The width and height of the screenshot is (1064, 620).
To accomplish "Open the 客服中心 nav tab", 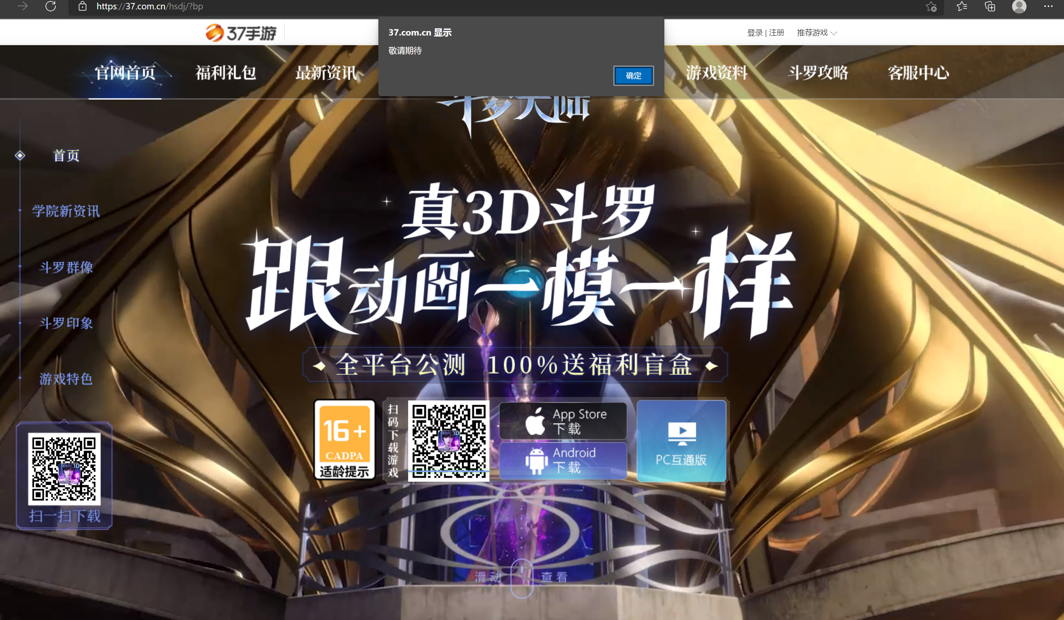I will (918, 73).
